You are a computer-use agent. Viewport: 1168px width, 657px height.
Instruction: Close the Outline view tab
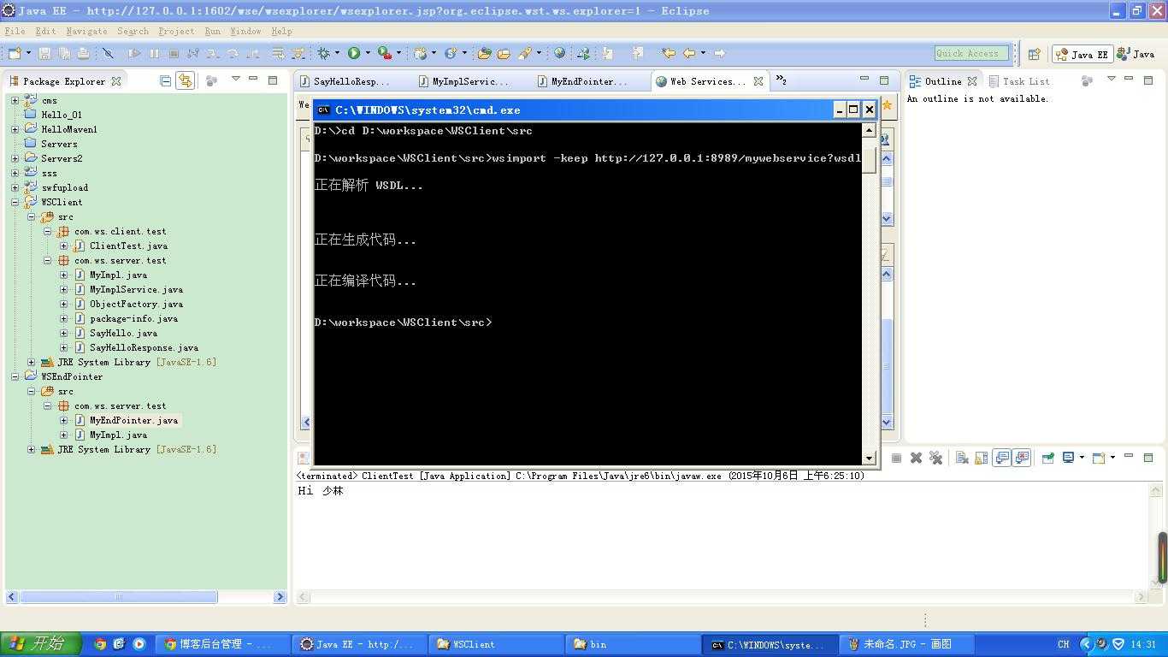pyautogui.click(x=972, y=81)
